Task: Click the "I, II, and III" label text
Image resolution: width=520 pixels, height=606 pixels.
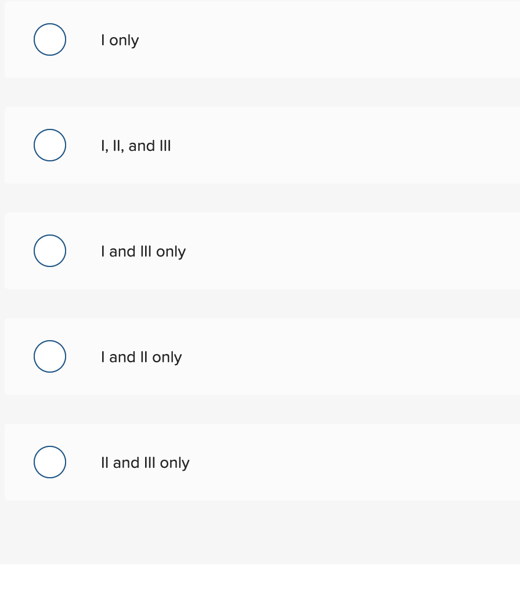Action: click(x=135, y=145)
